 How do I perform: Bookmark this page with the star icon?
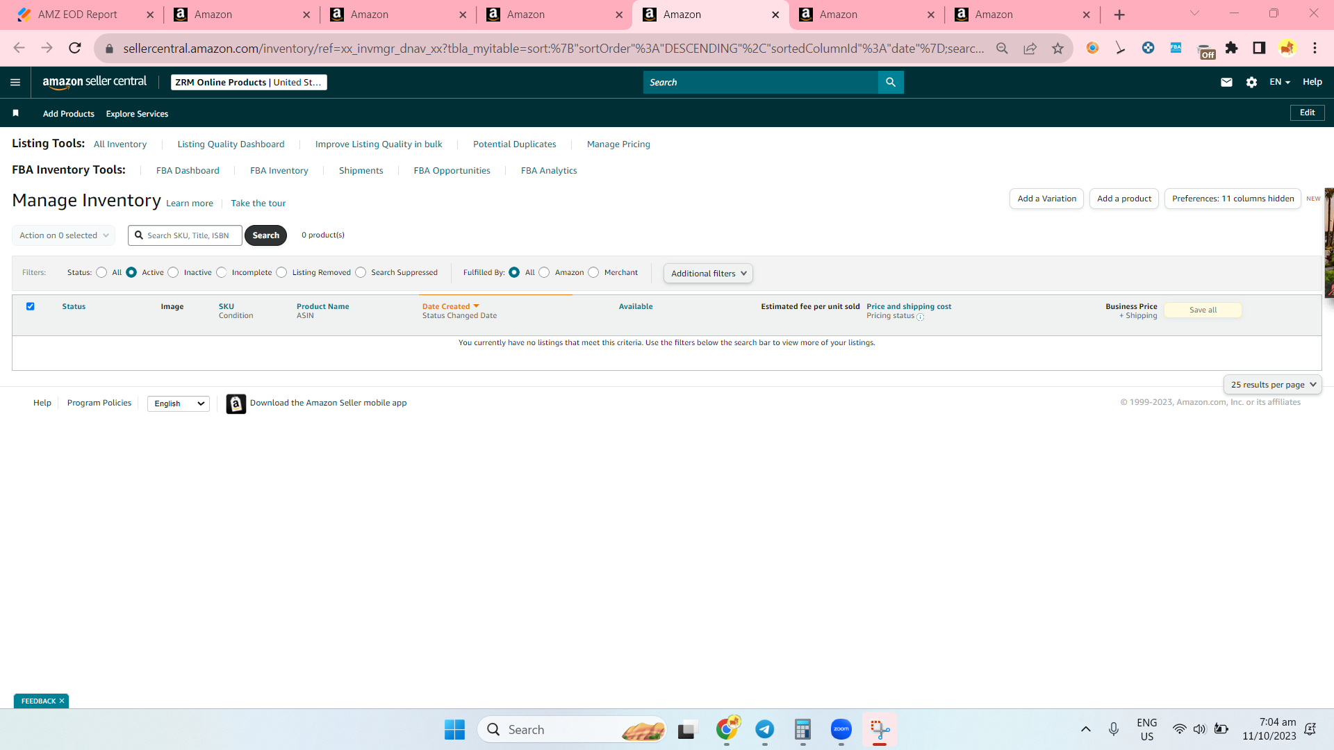[x=1057, y=48]
